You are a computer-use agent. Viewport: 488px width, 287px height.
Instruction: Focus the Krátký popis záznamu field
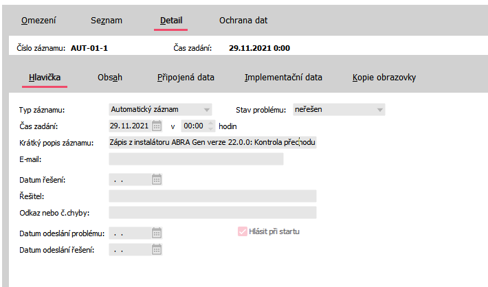212,143
